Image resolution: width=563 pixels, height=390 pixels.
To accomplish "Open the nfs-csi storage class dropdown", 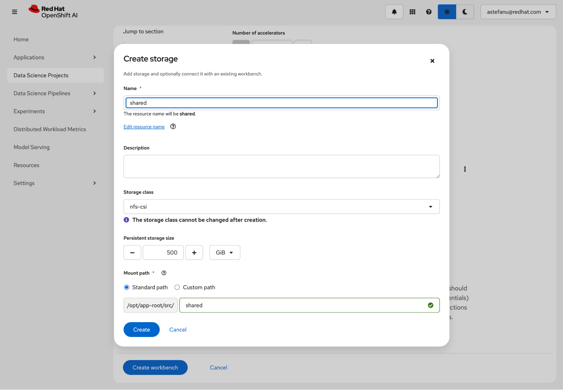I will 281,207.
